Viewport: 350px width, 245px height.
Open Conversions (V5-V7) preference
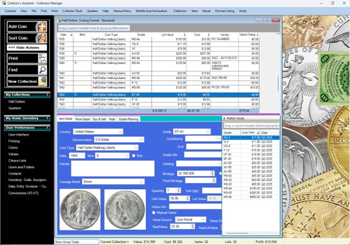click(24, 193)
